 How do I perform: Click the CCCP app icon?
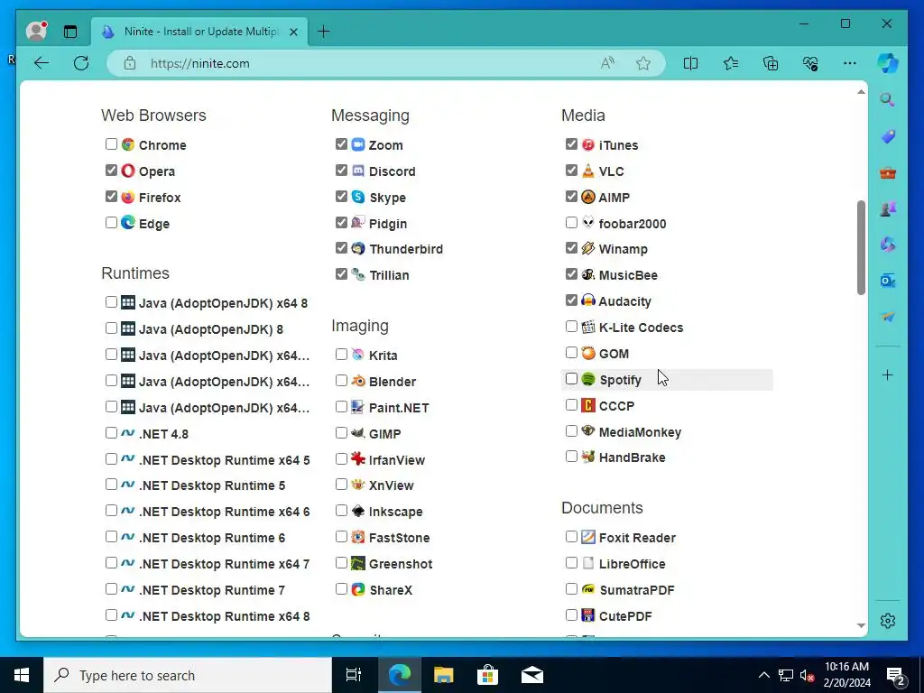coord(587,405)
